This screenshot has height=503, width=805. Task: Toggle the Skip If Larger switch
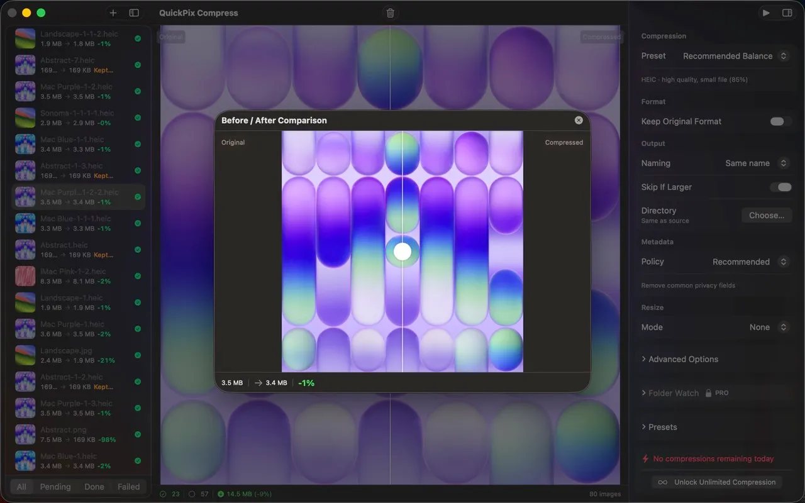click(x=780, y=187)
